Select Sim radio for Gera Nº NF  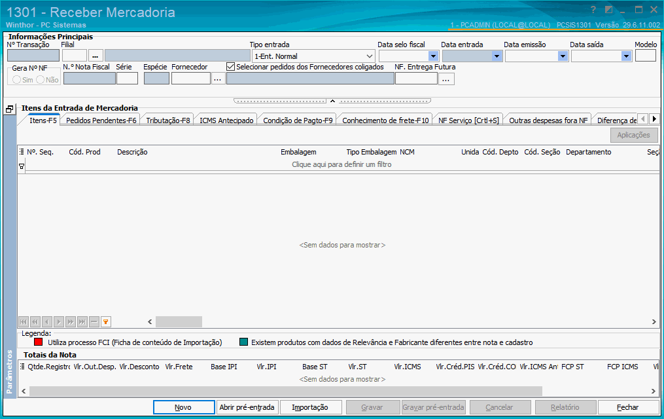click(x=16, y=80)
